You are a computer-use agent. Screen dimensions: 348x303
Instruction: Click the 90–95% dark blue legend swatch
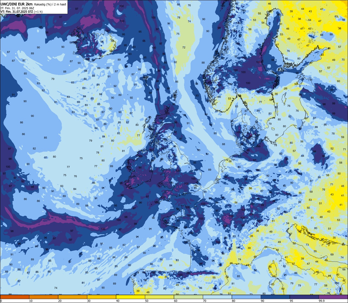pos(275,297)
